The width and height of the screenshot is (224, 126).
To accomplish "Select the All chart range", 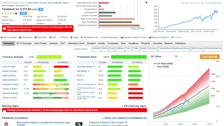I will 206,3.
